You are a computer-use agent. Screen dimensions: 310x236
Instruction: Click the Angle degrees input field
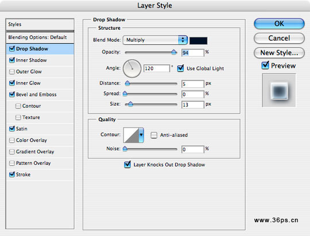pyautogui.click(x=156, y=68)
